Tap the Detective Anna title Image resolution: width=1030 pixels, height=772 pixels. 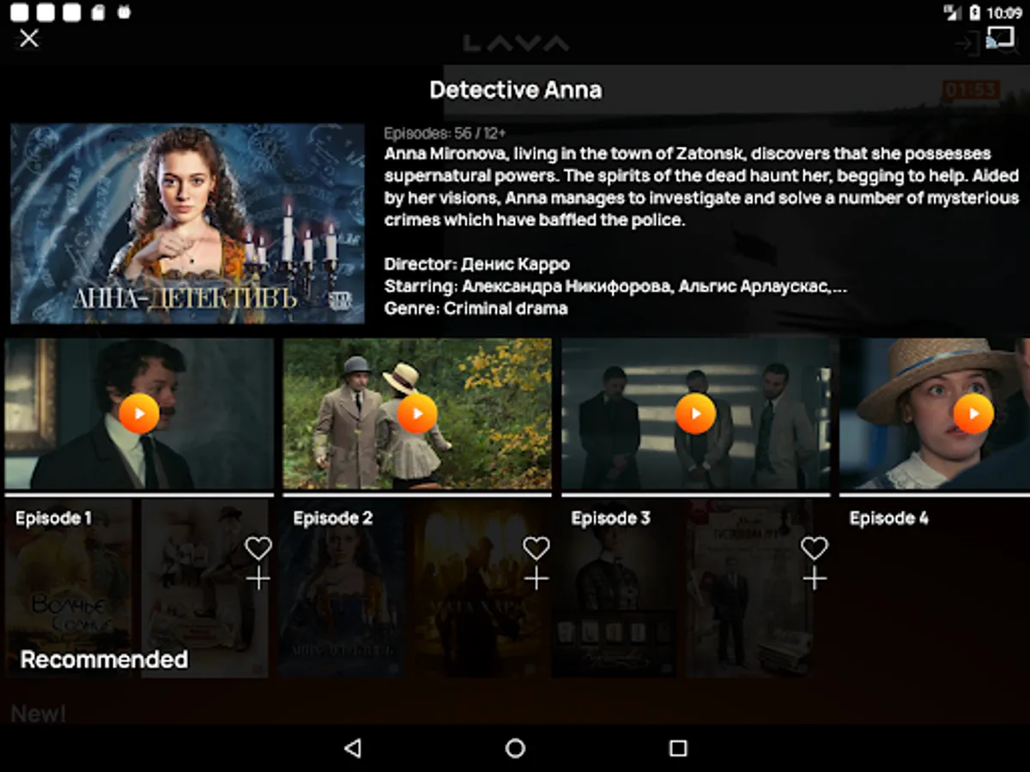[x=515, y=90]
